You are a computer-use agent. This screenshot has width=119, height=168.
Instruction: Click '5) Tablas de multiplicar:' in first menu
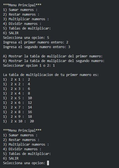click(27, 28)
